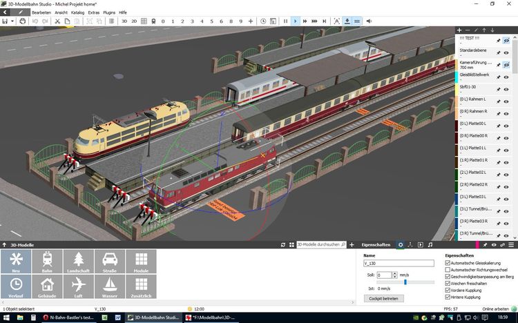Click the print icon in toolbar
This screenshot has width=518, height=323.
(x=23, y=21)
